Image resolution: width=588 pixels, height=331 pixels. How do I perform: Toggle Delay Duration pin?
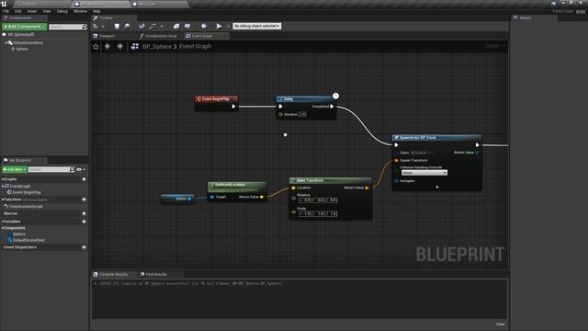tap(280, 114)
